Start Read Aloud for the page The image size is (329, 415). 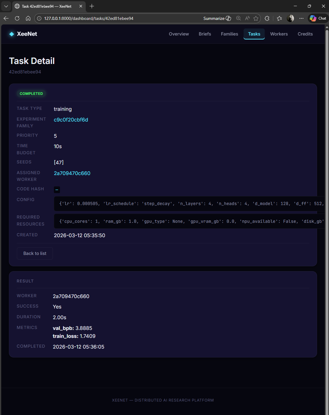(247, 18)
